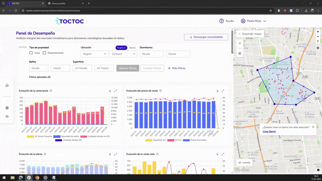Image resolution: width=322 pixels, height=181 pixels.
Task: Click info icon for Evolución de la venta neta
Action: 157,154
